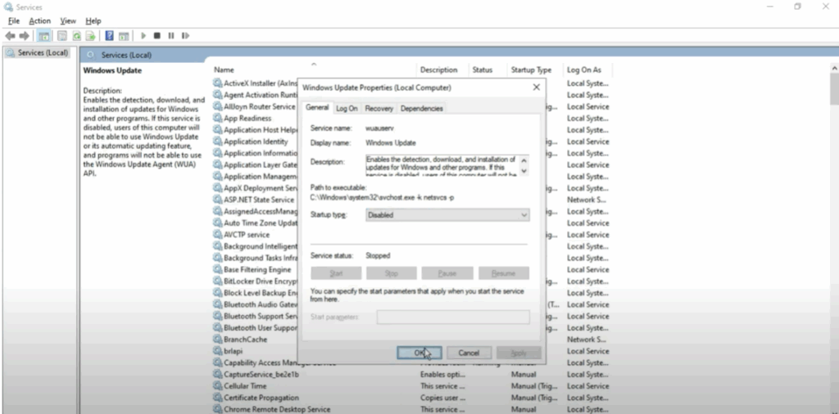This screenshot has height=414, width=839.
Task: Switch to the Dependencies tab
Action: click(x=422, y=109)
